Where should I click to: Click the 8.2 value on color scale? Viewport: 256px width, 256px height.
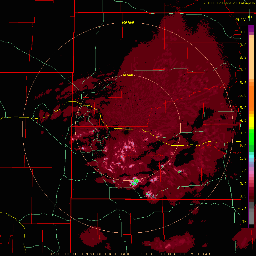coord(243,57)
